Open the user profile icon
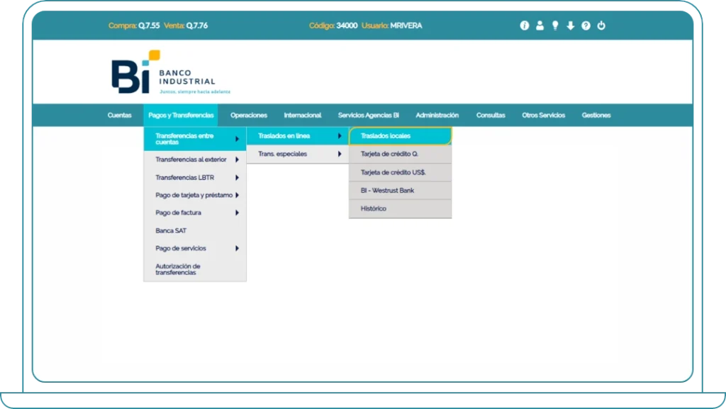The width and height of the screenshot is (726, 409). click(x=540, y=26)
